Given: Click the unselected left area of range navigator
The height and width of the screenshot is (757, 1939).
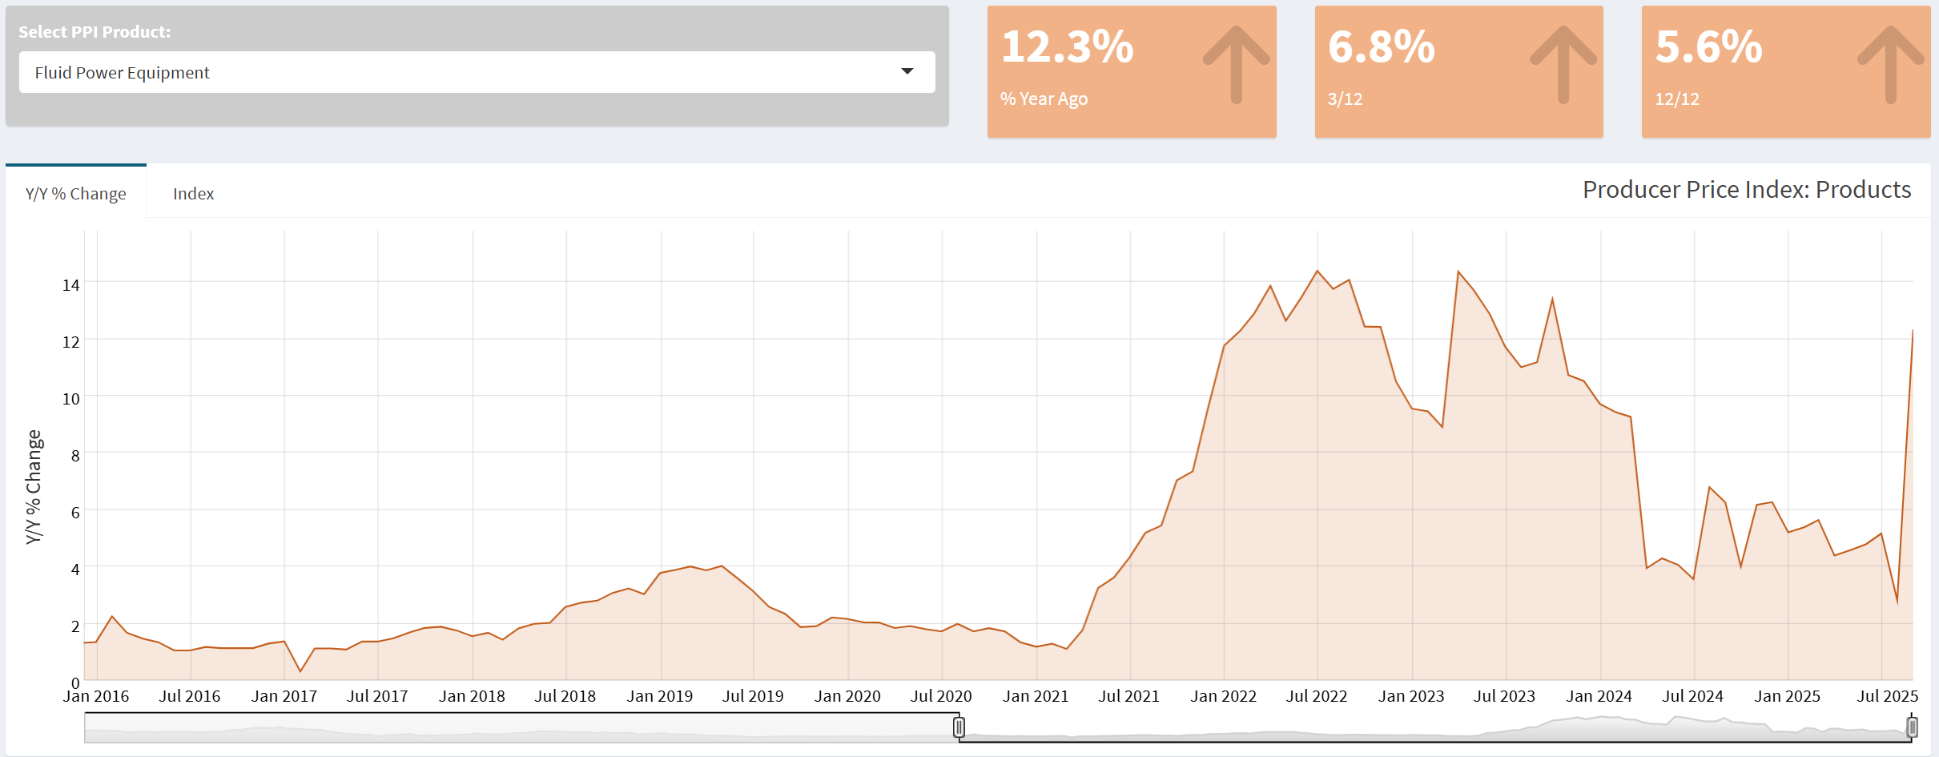Looking at the screenshot, I should click(521, 727).
